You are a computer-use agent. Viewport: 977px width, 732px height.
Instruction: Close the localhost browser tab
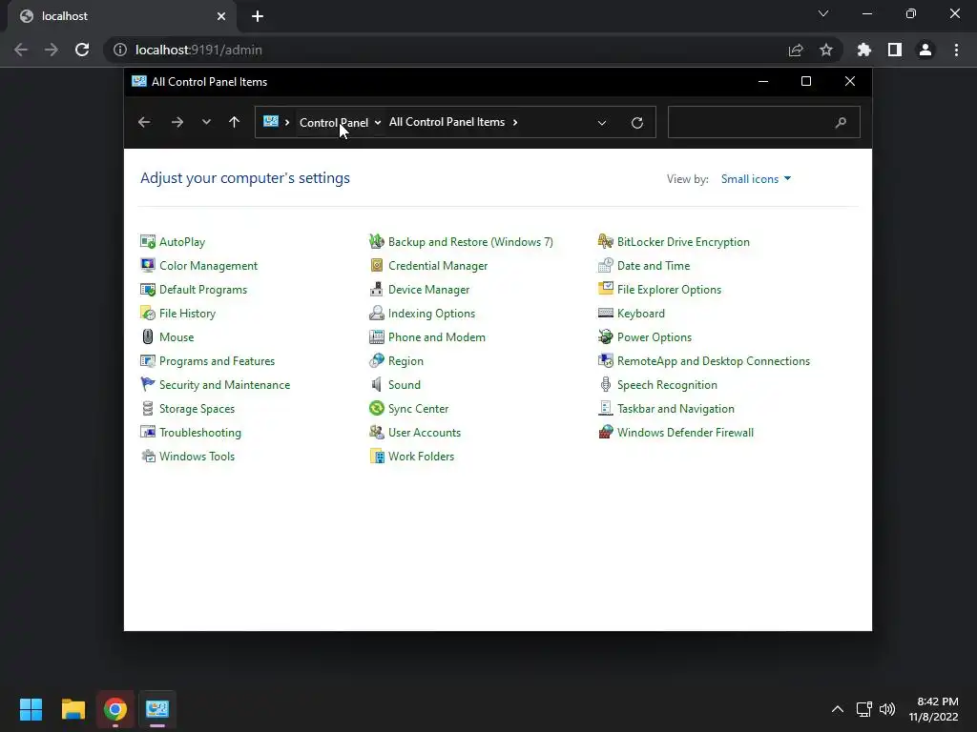click(221, 16)
